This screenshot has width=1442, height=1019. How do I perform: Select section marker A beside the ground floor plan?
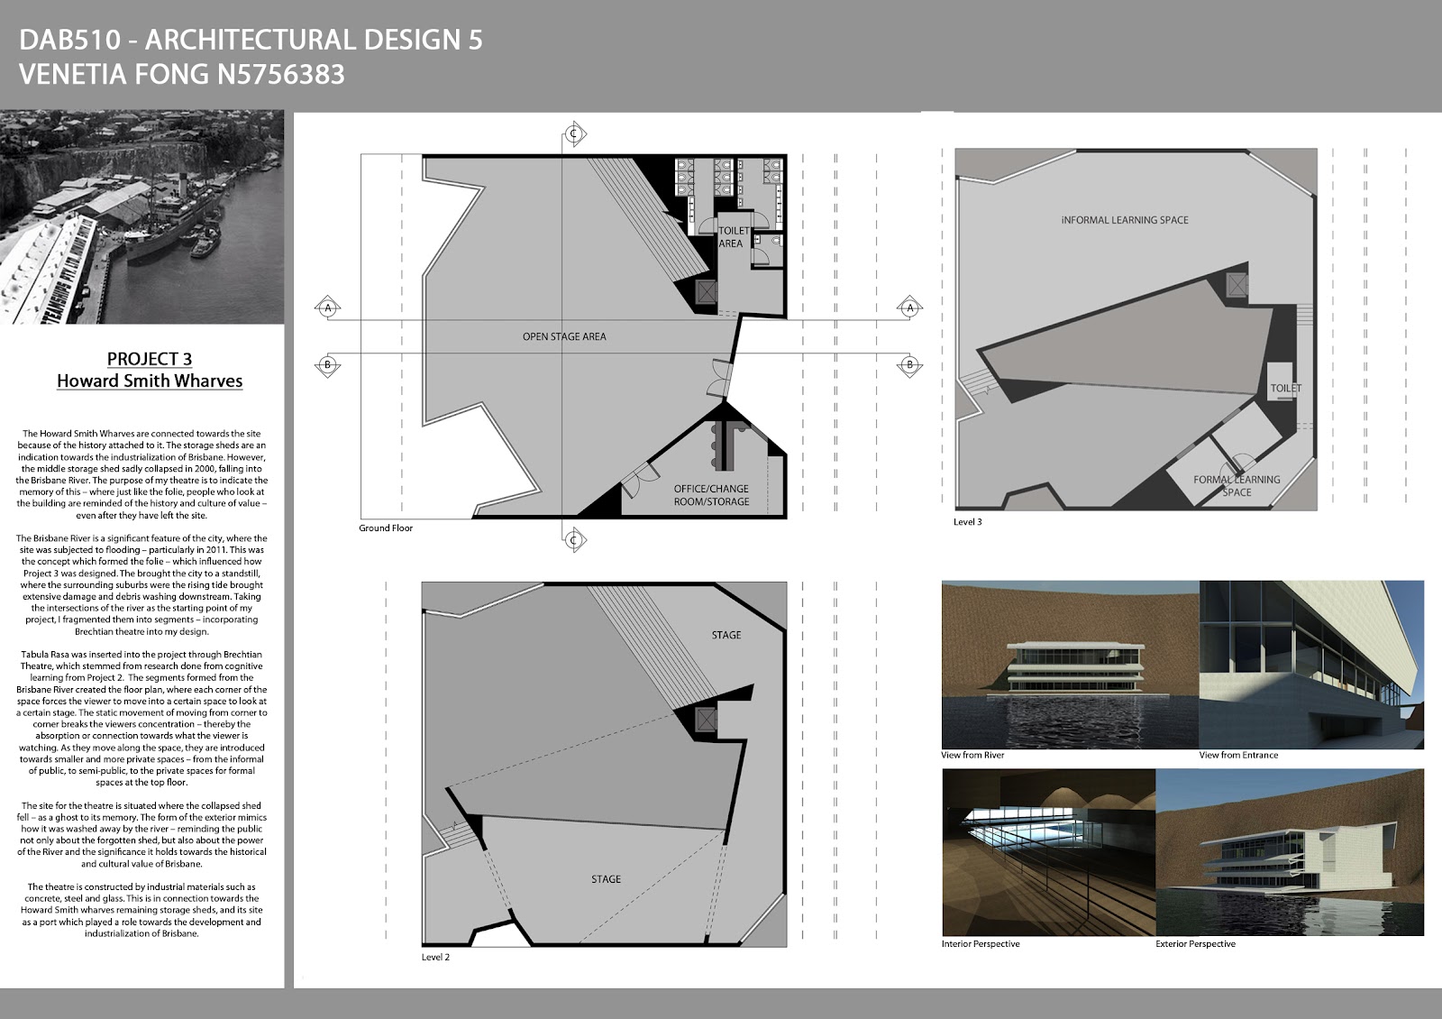click(x=327, y=308)
